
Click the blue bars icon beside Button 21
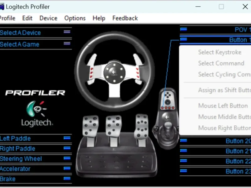184,151
